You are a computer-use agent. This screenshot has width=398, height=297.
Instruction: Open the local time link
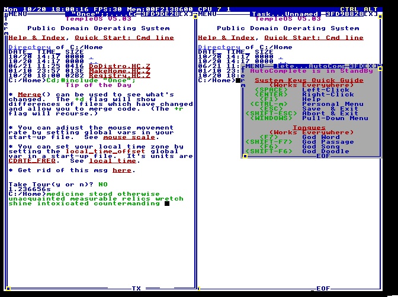(x=113, y=161)
